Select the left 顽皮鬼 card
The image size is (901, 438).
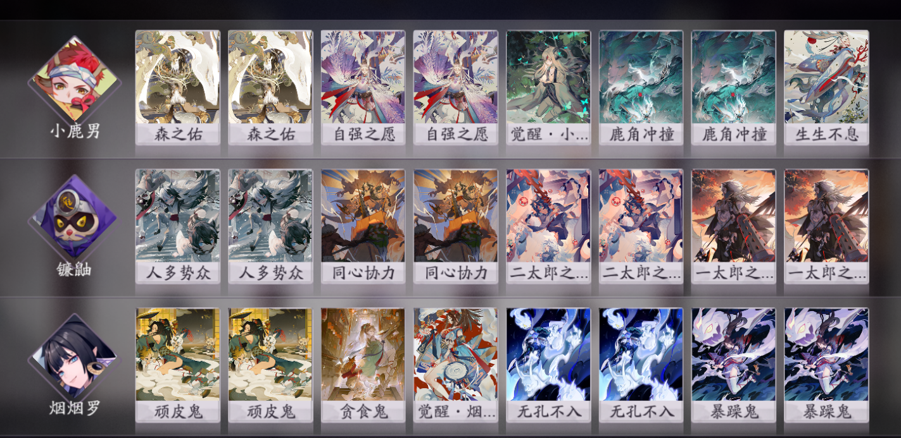tap(178, 365)
